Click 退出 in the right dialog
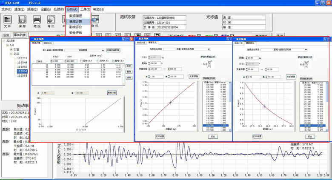The width and height of the screenshot is (332, 180). pyautogui.click(x=310, y=137)
